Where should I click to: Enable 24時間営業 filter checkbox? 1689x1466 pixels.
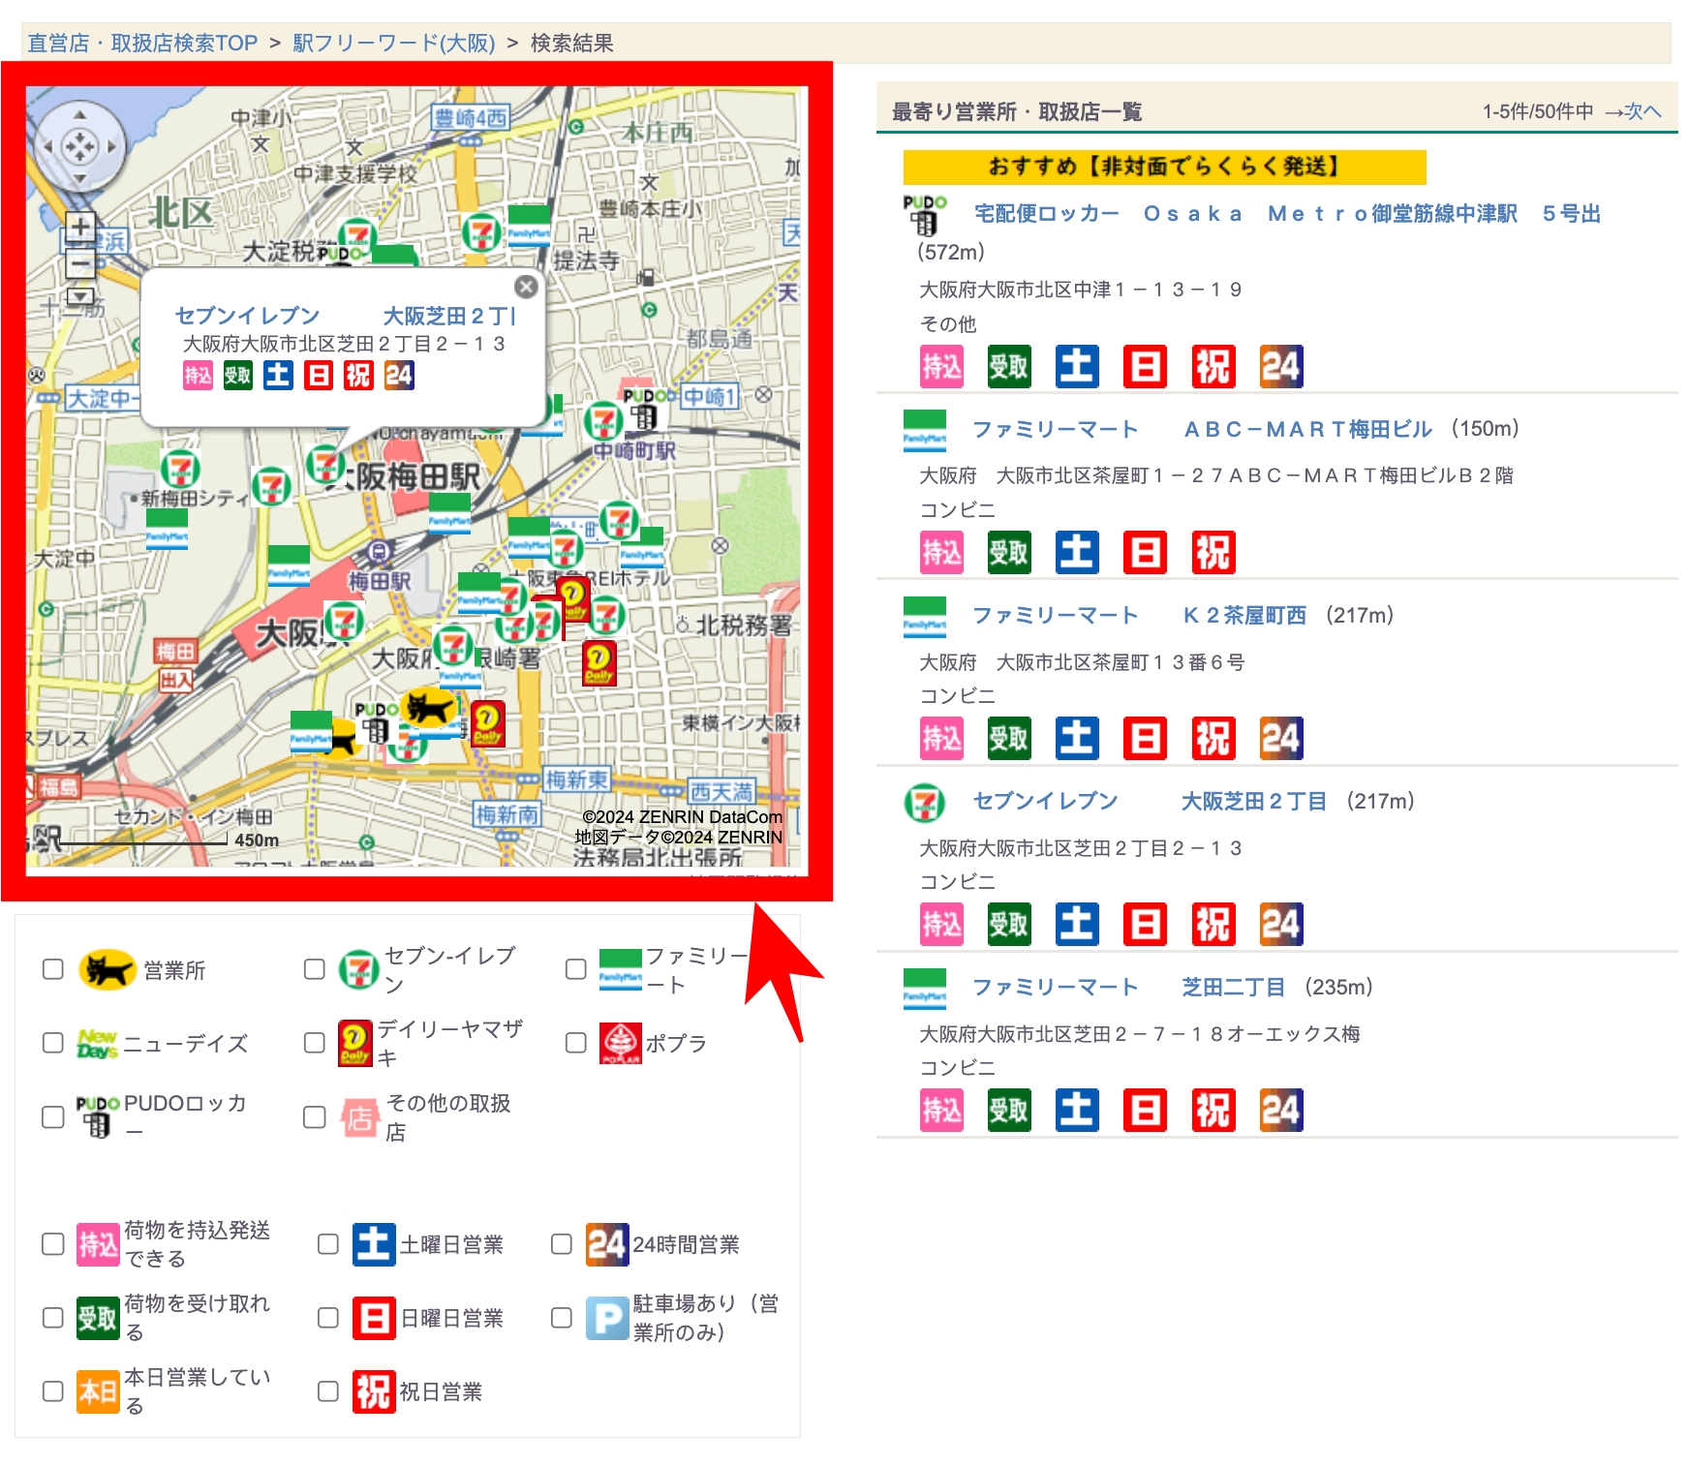pyautogui.click(x=562, y=1244)
